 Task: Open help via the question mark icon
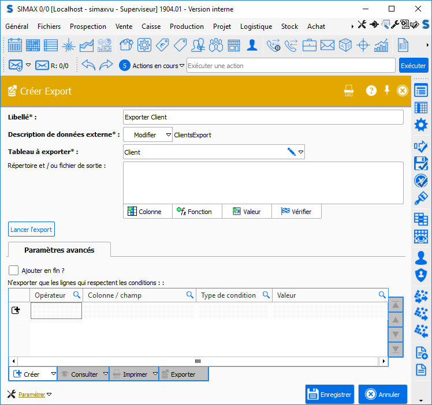click(x=371, y=91)
